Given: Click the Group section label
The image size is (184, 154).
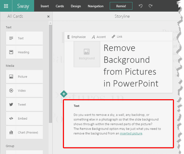Looking at the screenshot, I should click(x=10, y=146).
